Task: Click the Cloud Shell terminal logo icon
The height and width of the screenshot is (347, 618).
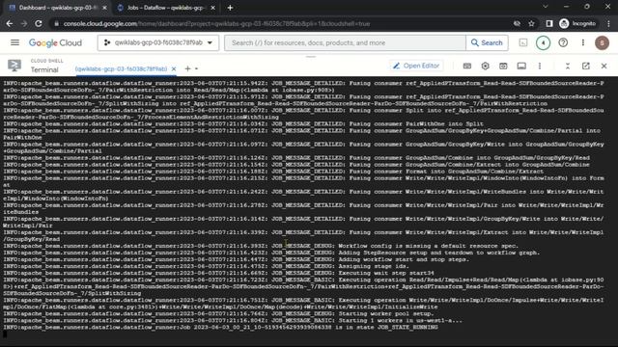Action: point(14,66)
